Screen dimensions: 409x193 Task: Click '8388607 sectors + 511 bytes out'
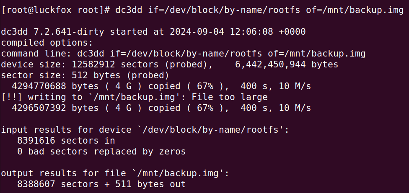coord(101,184)
